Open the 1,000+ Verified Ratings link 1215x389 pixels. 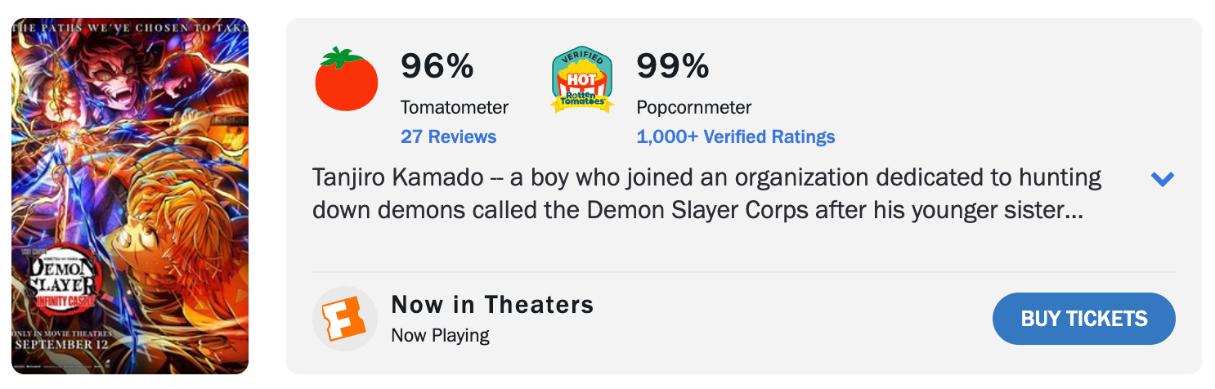(x=735, y=136)
